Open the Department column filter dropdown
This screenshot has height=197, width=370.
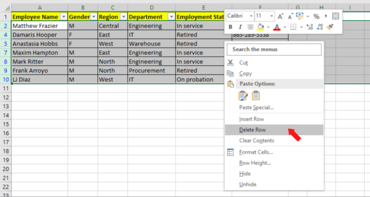coord(172,17)
